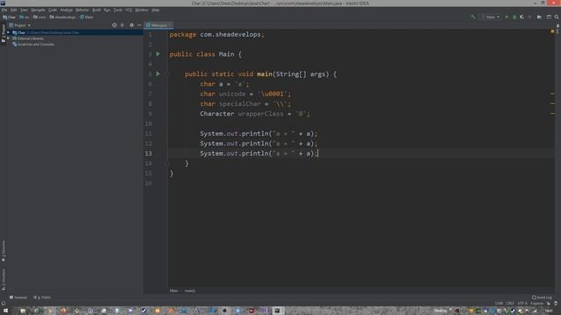Open the Build menu
561x315 pixels.
(x=96, y=10)
